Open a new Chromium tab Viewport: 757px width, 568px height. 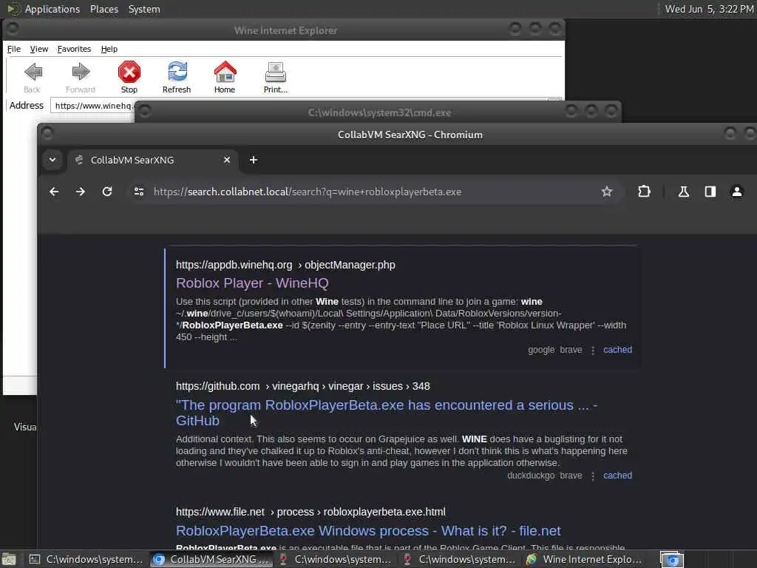[x=254, y=160]
